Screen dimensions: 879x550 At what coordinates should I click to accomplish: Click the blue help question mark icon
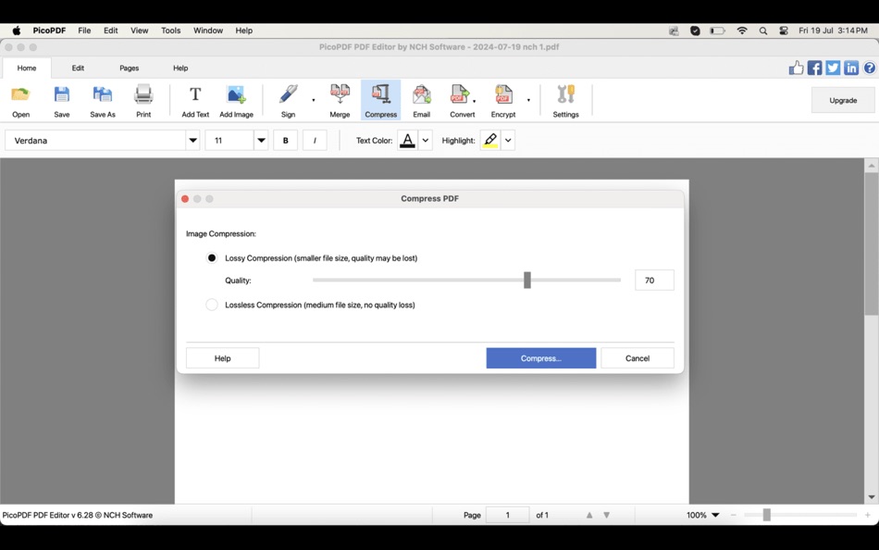pos(870,68)
